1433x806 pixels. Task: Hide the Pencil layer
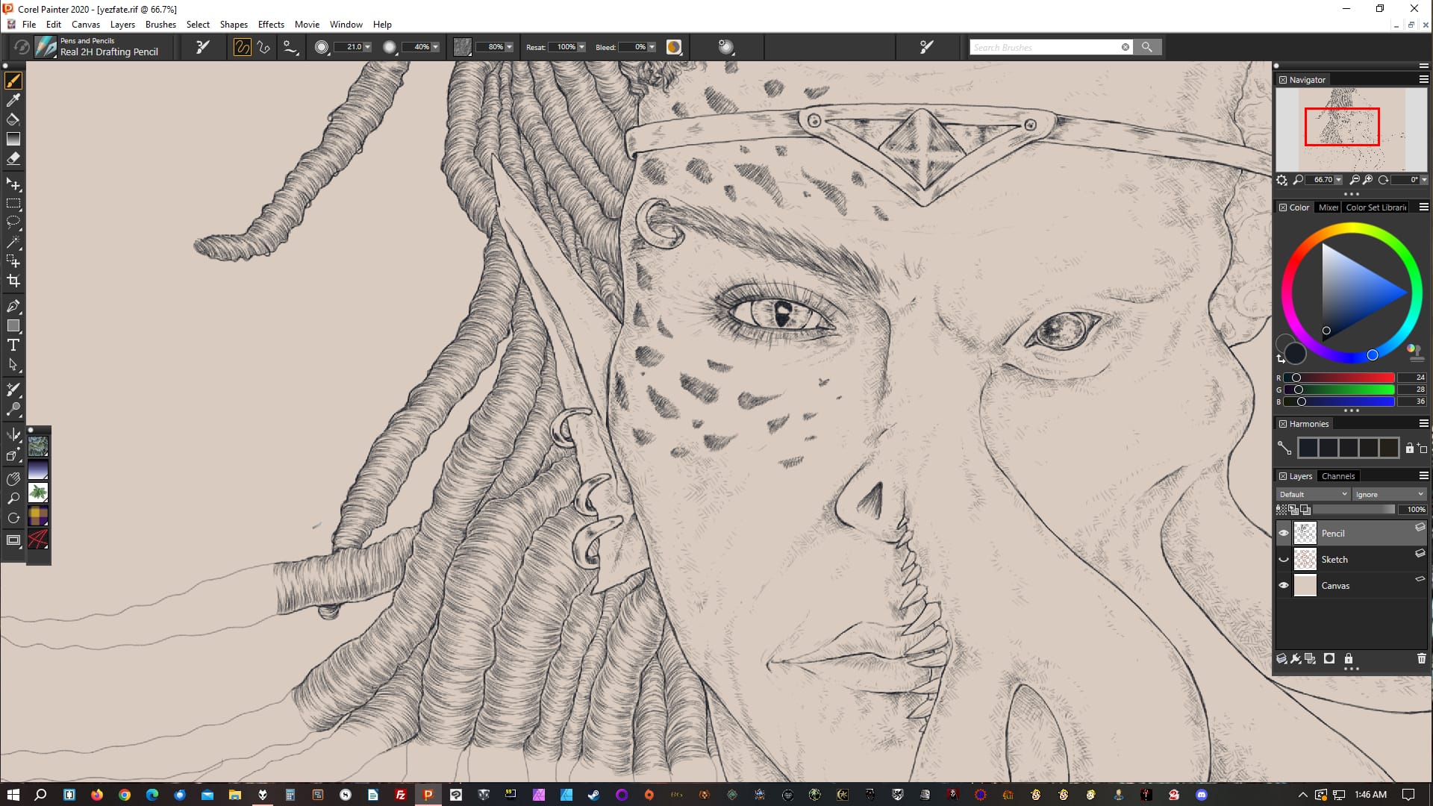1284,533
